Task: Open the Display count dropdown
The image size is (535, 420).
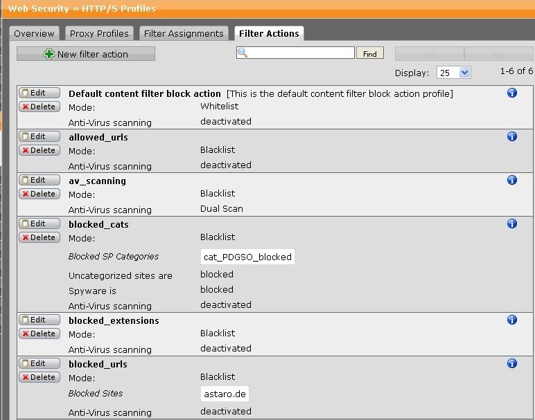Action: [453, 72]
